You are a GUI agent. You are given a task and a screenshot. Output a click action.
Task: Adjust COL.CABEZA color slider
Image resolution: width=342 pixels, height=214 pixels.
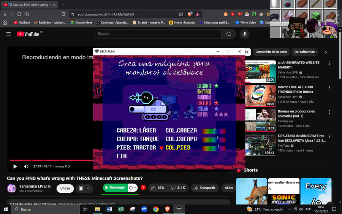[x=214, y=131]
